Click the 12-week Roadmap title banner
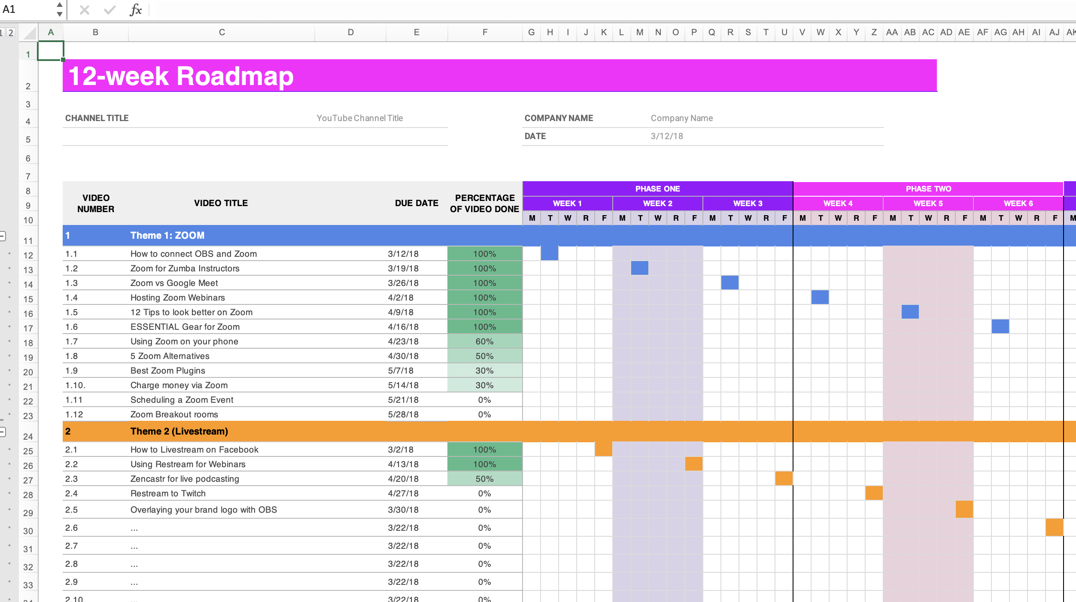1076x602 pixels. coord(499,76)
